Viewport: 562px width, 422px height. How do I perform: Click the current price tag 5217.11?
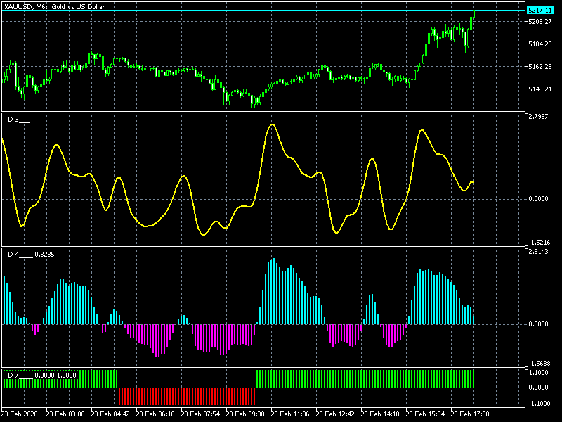coord(540,11)
